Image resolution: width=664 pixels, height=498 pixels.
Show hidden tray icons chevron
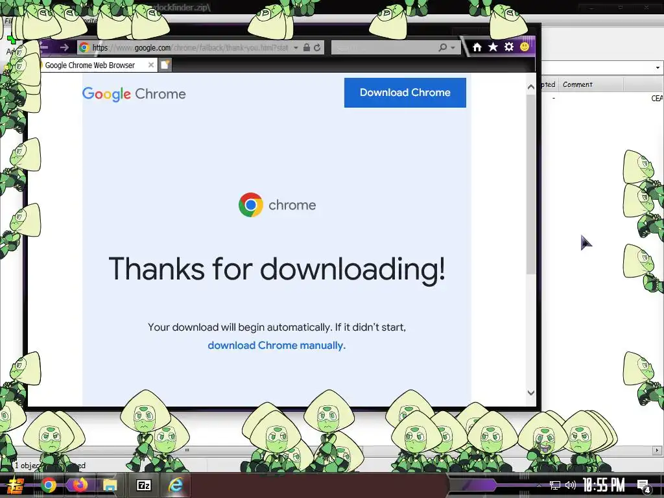tap(539, 485)
